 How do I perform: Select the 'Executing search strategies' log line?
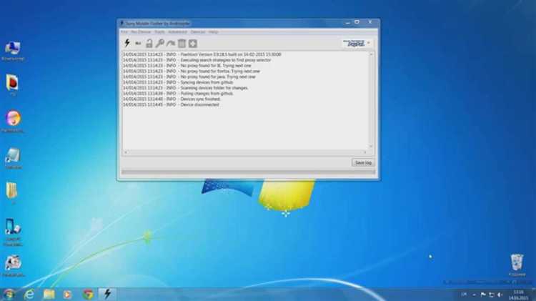(197, 60)
